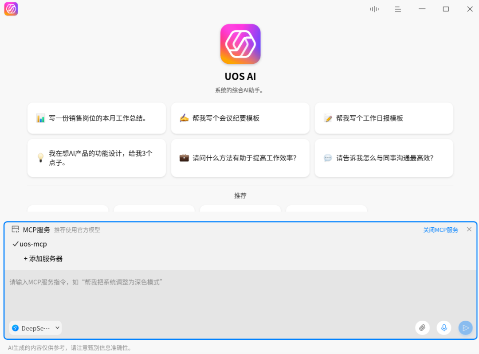Click the MCP服务 panel icon
Image resolution: width=479 pixels, height=354 pixels.
coord(15,229)
